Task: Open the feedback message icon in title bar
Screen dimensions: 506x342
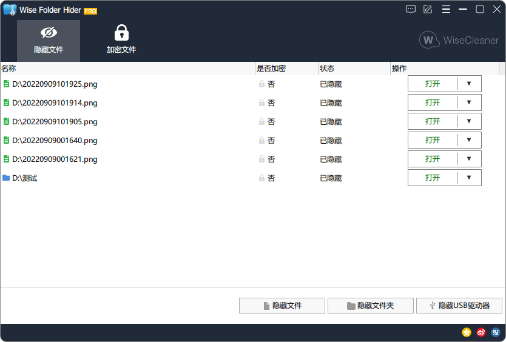Action: click(x=411, y=9)
